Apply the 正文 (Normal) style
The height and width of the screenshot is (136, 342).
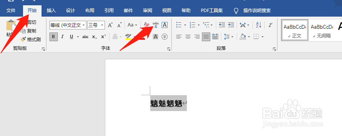(x=295, y=30)
